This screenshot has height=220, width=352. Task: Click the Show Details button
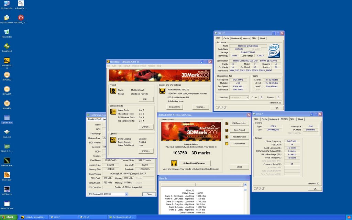click(x=239, y=143)
